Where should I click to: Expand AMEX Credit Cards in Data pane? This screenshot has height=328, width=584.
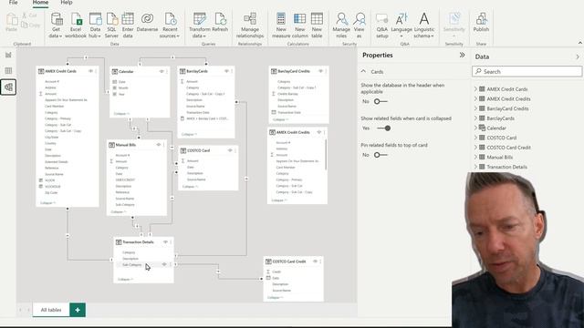point(475,89)
